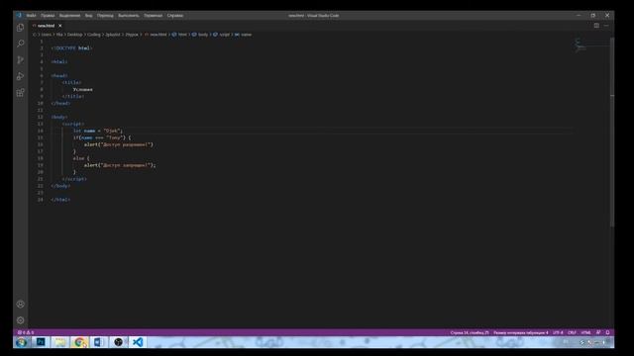This screenshot has height=356, width=634.
Task: Expand the body symbol breadcrumb
Action: click(x=200, y=35)
